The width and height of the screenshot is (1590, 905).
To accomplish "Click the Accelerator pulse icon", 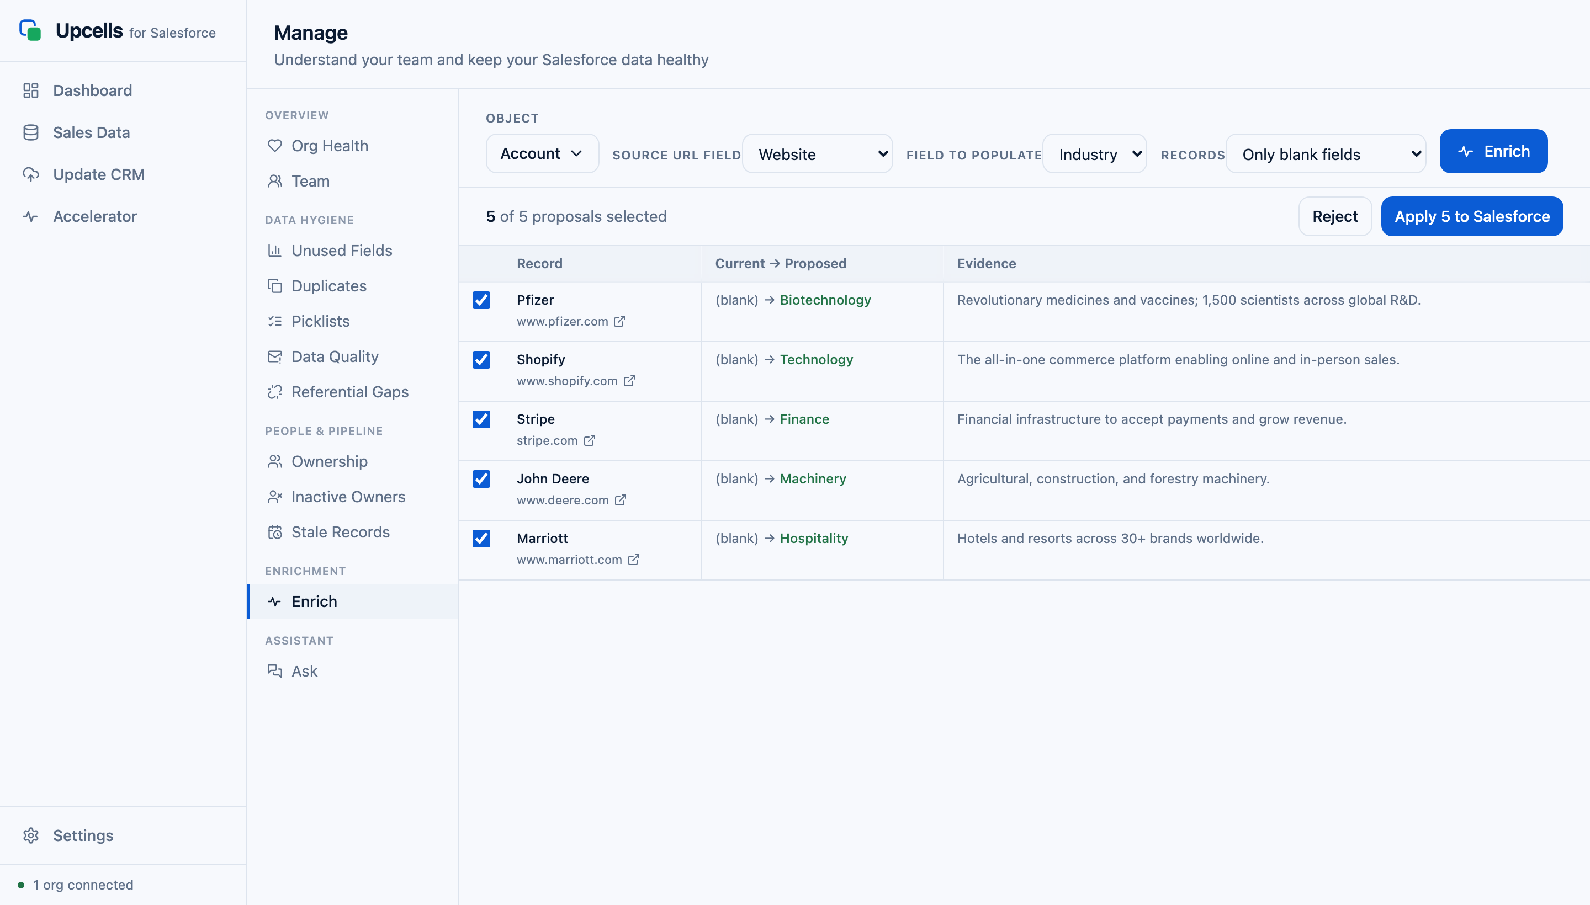I will [x=30, y=216].
